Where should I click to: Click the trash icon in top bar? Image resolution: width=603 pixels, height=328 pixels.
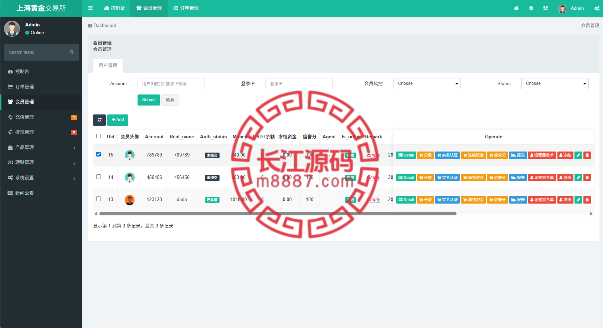click(x=531, y=8)
